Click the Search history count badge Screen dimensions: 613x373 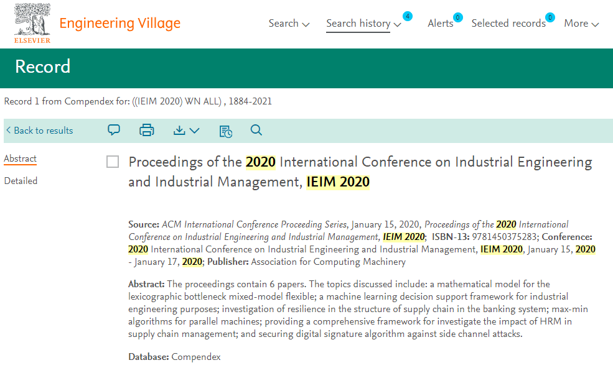click(x=408, y=16)
